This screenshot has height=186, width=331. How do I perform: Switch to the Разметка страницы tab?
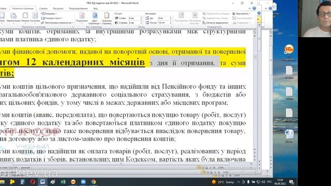click(23, 8)
